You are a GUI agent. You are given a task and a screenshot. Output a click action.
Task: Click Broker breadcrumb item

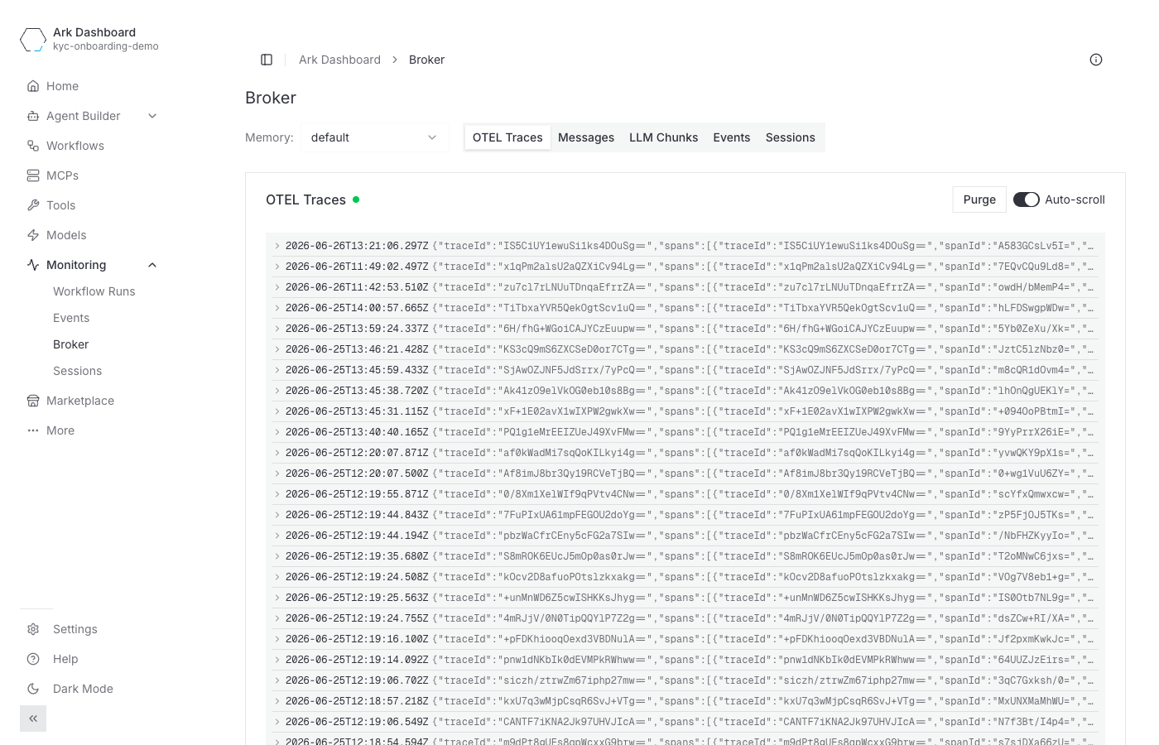(426, 60)
